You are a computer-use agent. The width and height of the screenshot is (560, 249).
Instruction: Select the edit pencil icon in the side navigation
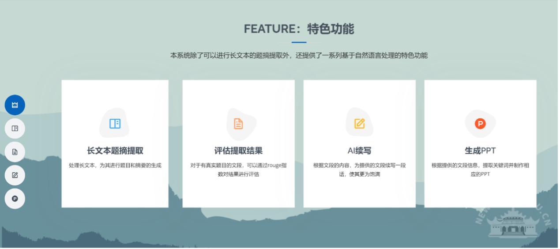(x=15, y=175)
